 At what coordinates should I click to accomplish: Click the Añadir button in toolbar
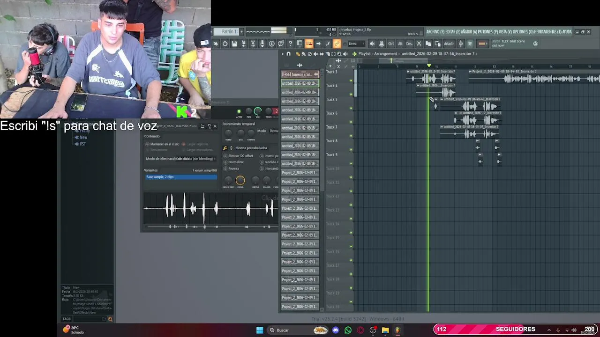coord(449,44)
